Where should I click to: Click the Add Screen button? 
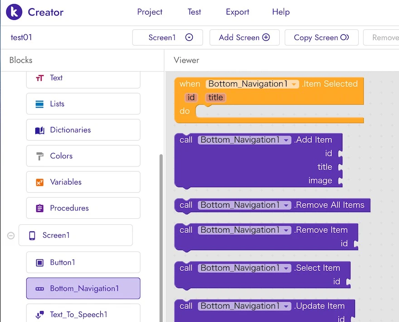244,38
